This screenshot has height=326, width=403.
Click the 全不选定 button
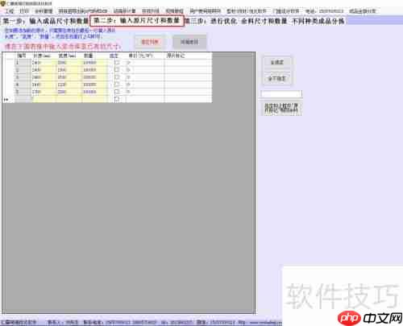coord(277,79)
